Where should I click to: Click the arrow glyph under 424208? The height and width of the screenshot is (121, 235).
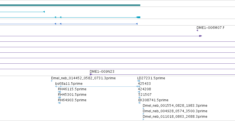tap(139, 92)
